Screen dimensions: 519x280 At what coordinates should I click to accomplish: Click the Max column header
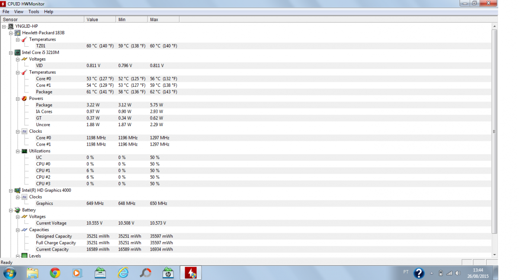tap(163, 19)
